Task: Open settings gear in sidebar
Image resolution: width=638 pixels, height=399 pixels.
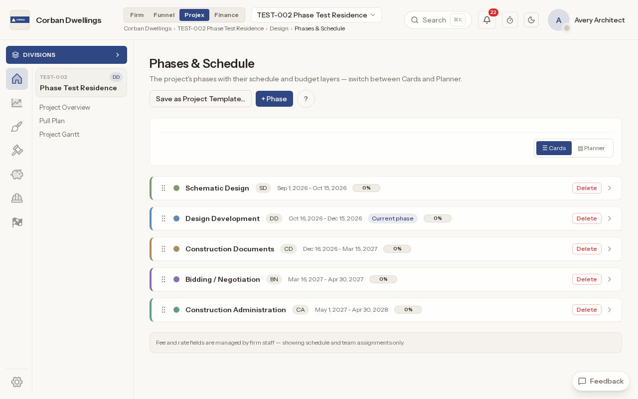Action: pos(17,382)
